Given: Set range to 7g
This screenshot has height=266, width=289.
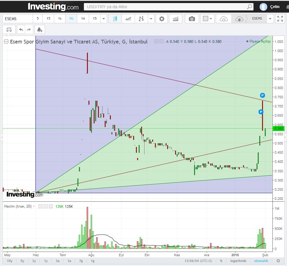Looking at the screenshot, I should pyautogui.click(x=81, y=261).
